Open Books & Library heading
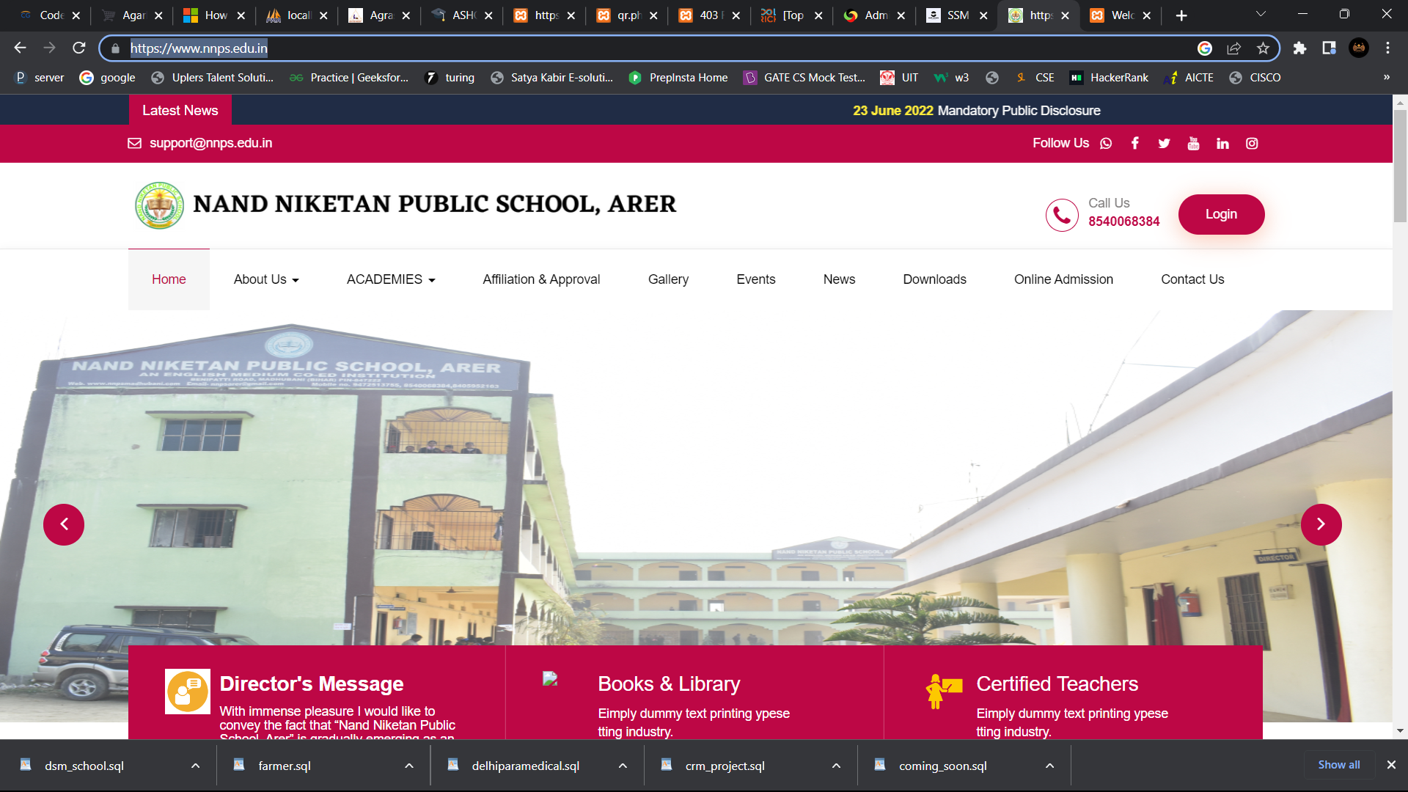The image size is (1408, 792). point(669,684)
